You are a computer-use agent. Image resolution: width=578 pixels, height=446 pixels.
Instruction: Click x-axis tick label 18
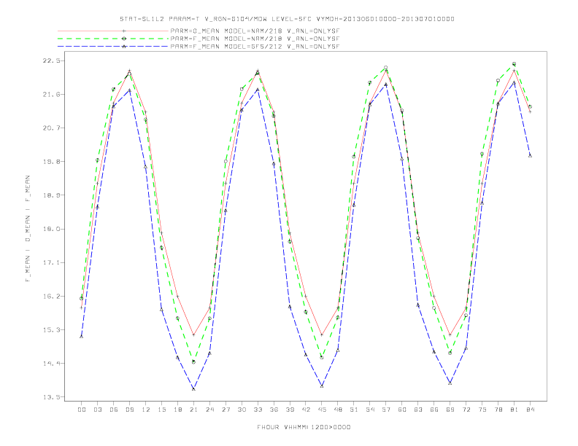177,410
